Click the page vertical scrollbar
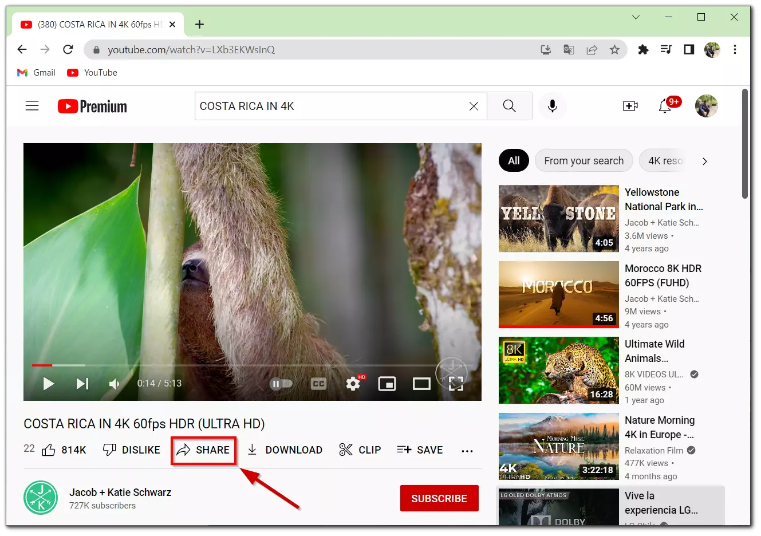The width and height of the screenshot is (761, 536). click(745, 144)
